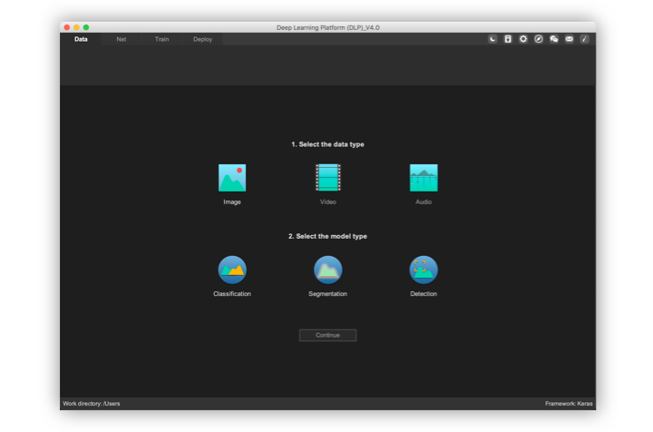Viewport: 653px width, 432px height.
Task: Choose the Segmentation model type icon
Action: pyautogui.click(x=327, y=270)
